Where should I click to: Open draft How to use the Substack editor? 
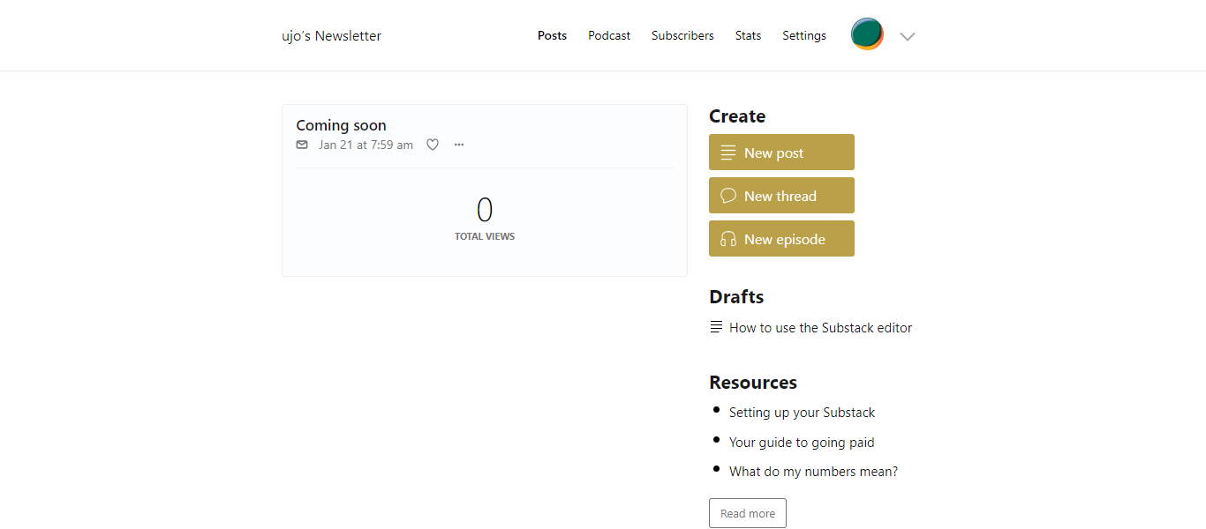click(x=820, y=328)
